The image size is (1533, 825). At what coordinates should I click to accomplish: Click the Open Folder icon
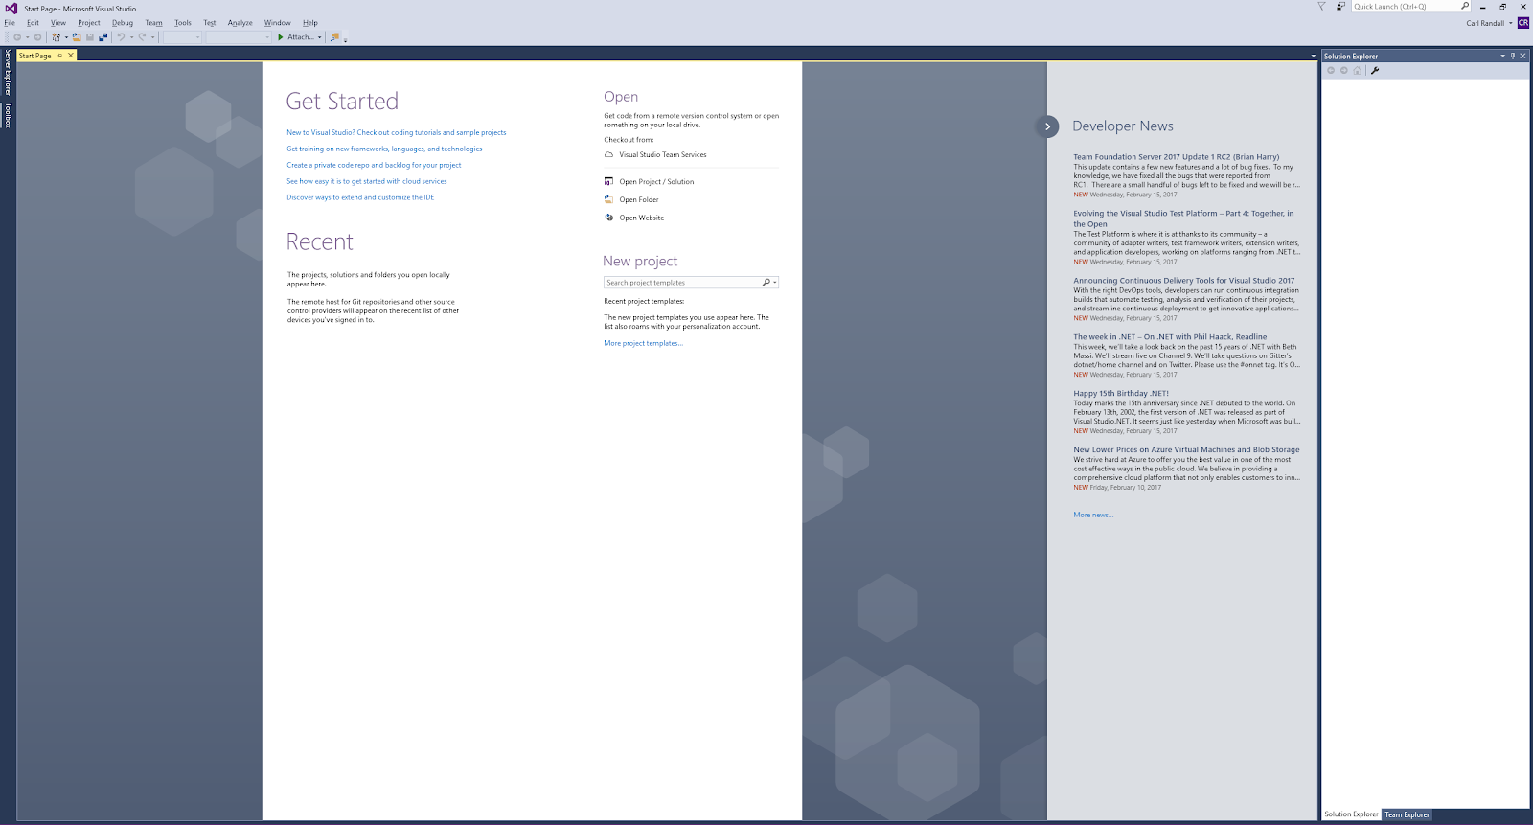(x=608, y=199)
